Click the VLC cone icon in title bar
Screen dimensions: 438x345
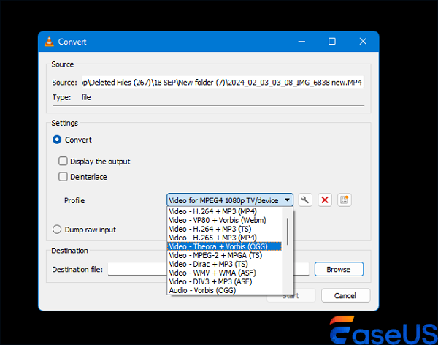(49, 42)
